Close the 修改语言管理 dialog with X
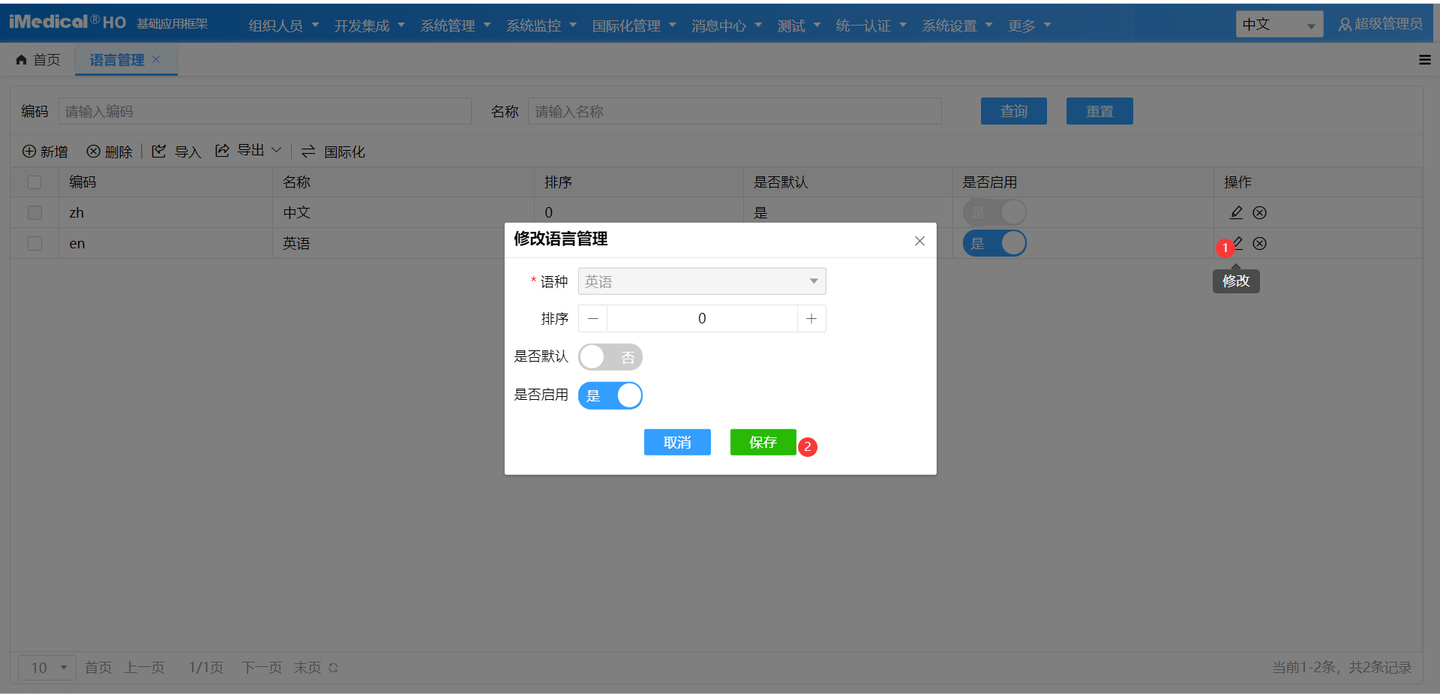Screen dimensions: 1440x694 pos(919,241)
